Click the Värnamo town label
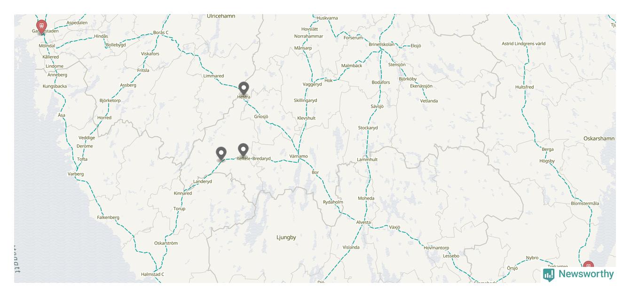630x297 pixels. click(x=299, y=156)
